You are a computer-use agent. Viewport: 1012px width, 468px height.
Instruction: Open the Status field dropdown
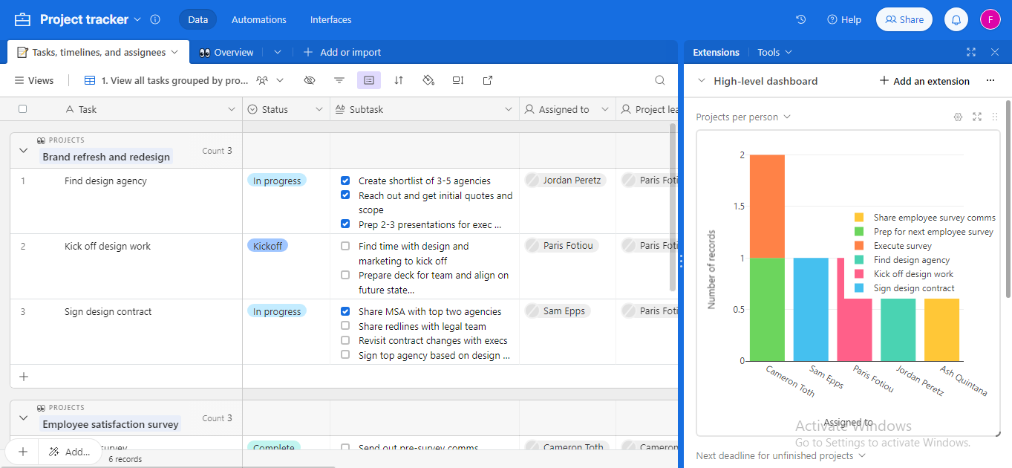click(321, 108)
